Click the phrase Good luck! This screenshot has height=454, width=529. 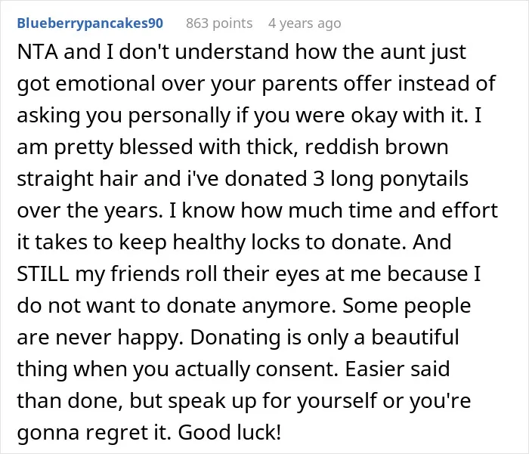tap(230, 432)
